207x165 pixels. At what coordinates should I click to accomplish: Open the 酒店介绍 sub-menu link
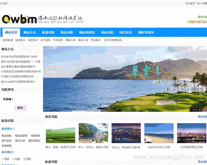[70, 40]
